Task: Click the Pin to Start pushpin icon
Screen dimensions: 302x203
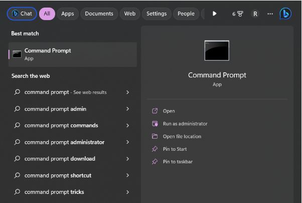Action: click(155, 149)
